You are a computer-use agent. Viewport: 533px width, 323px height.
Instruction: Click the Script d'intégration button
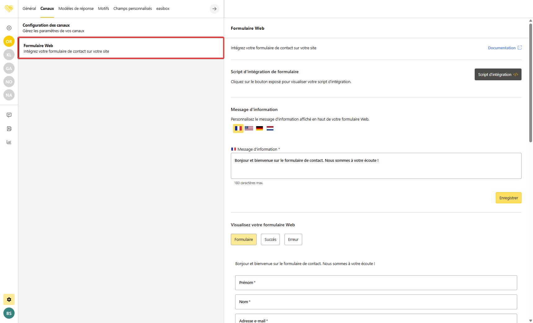click(x=498, y=74)
